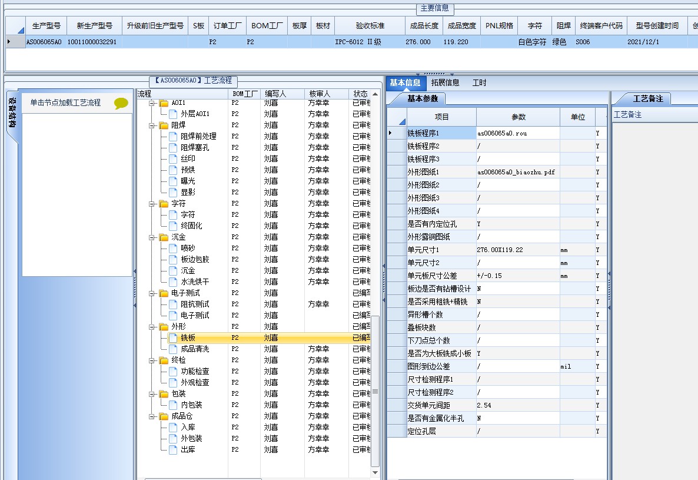Click folder icon of 终检 node

pos(164,360)
